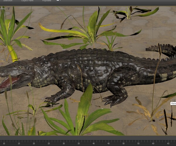
Task: Jump to frame 50 on timeline
Action: coord(123,143)
